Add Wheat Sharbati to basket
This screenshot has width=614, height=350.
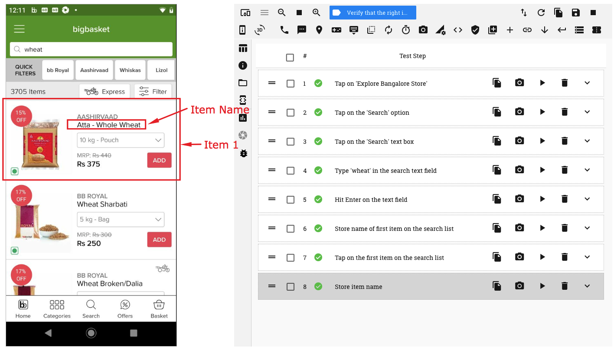pyautogui.click(x=159, y=240)
